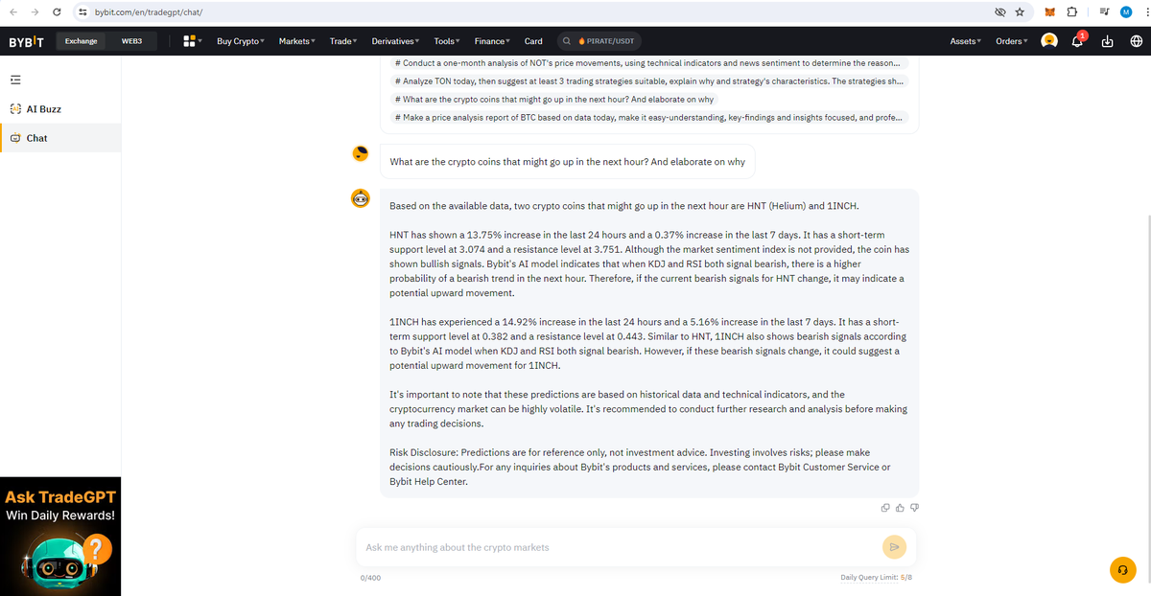The image size is (1151, 596).
Task: Click the AI Buzz sidebar icon
Action: click(14, 109)
